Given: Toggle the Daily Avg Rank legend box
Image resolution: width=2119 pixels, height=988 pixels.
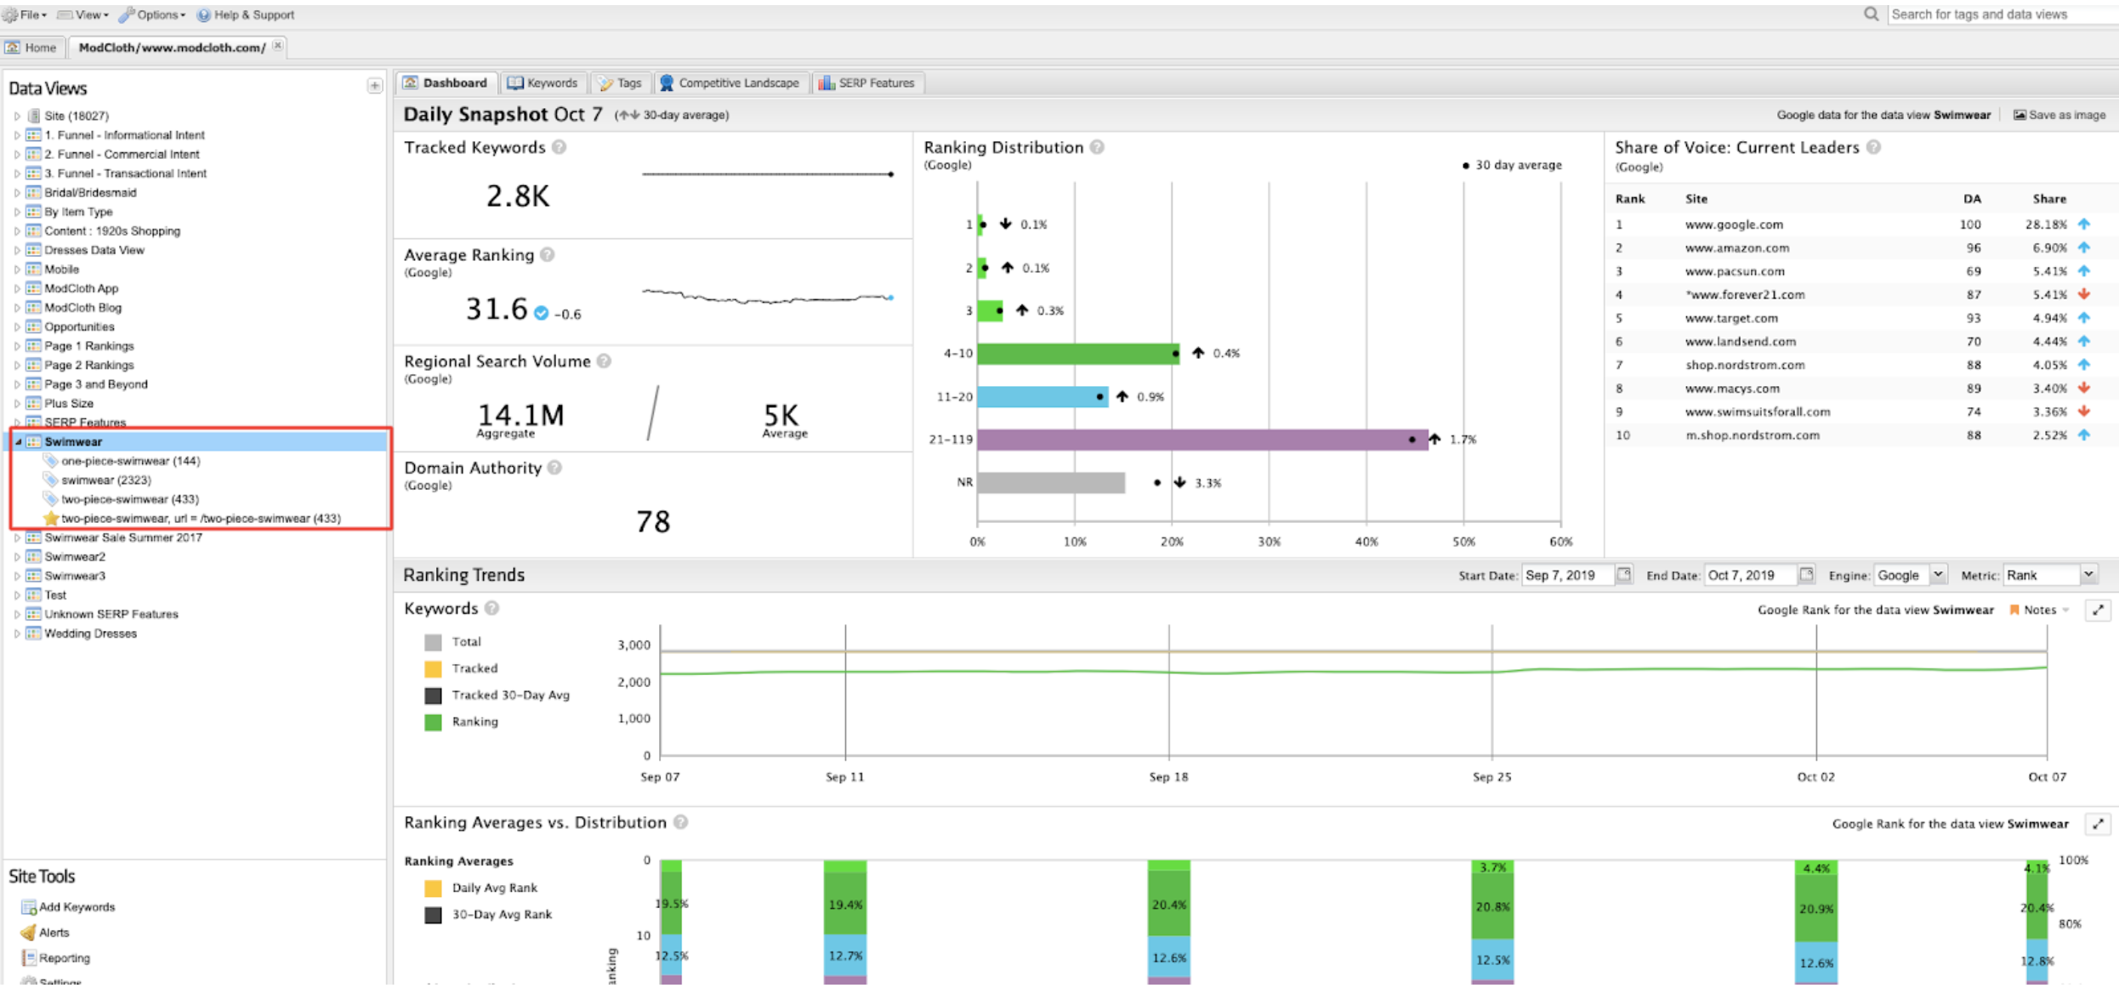Looking at the screenshot, I should click(433, 888).
